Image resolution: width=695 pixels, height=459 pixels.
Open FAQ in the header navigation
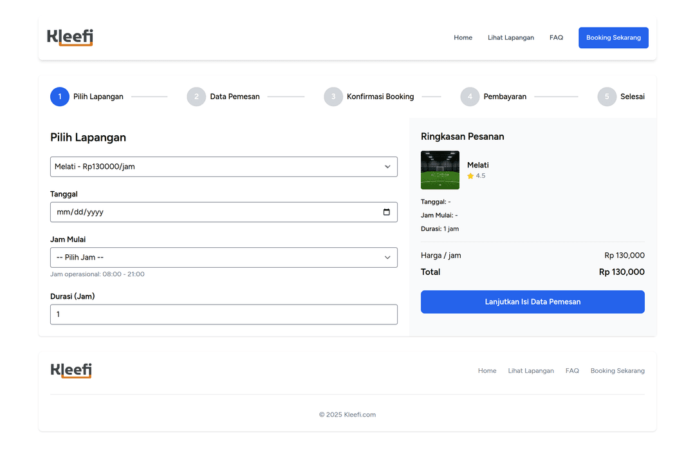coord(556,38)
